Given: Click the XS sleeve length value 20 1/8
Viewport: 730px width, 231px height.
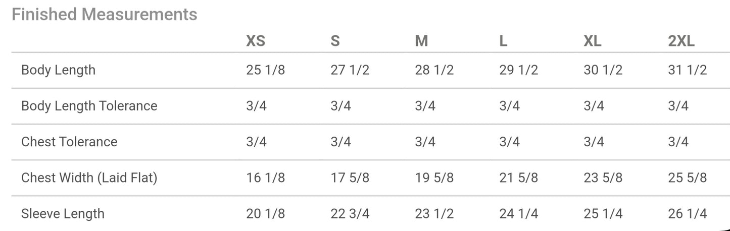Looking at the screenshot, I should [265, 213].
